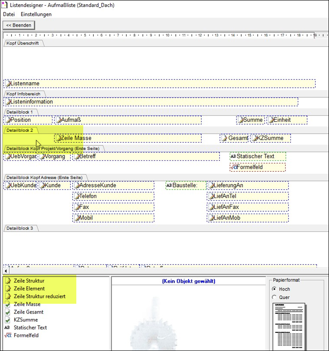This screenshot has width=329, height=351.
Task: Click the paper format preview thumbnail
Action: pyautogui.click(x=289, y=326)
